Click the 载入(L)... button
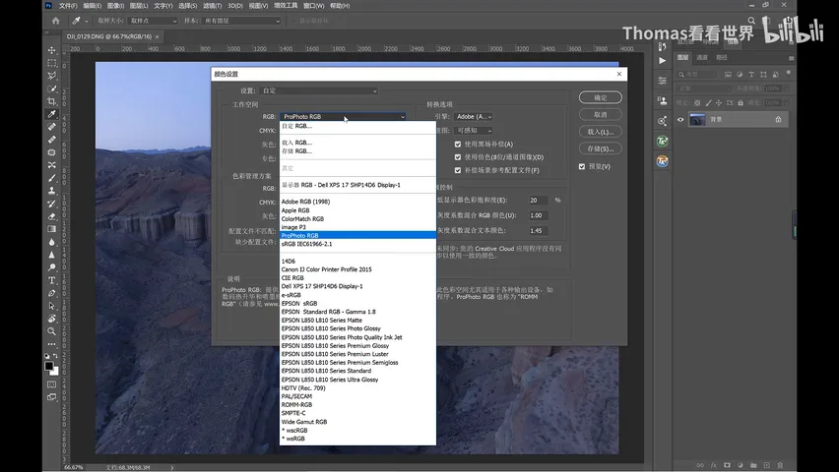Viewport: 839px width, 472px height. (601, 132)
